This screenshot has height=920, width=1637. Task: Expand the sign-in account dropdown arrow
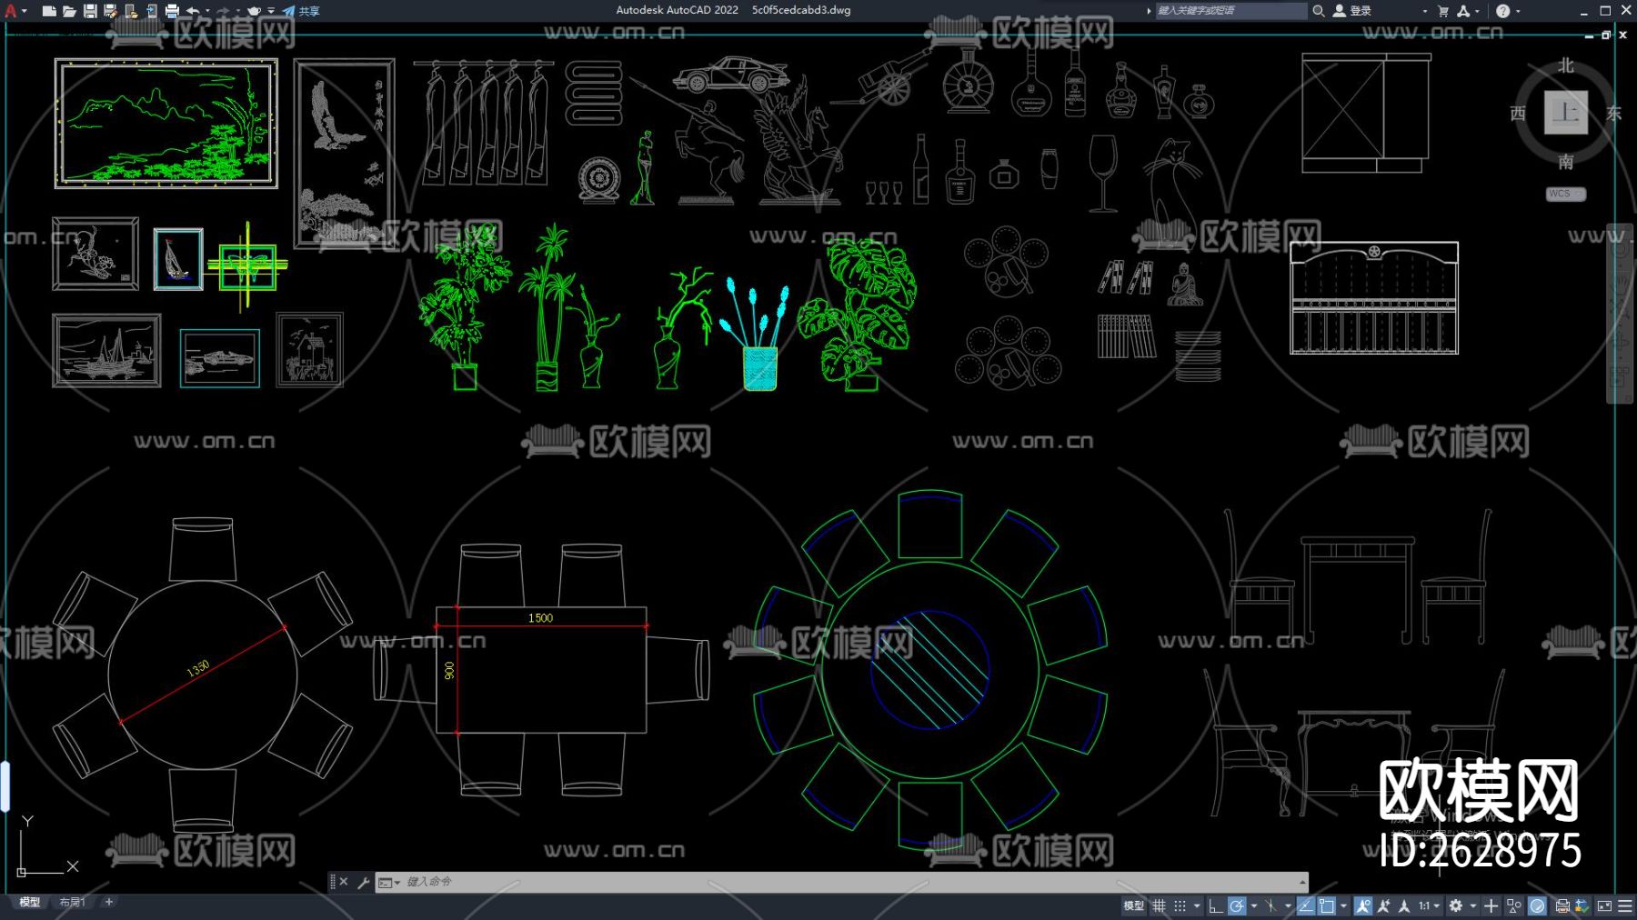tap(1424, 11)
